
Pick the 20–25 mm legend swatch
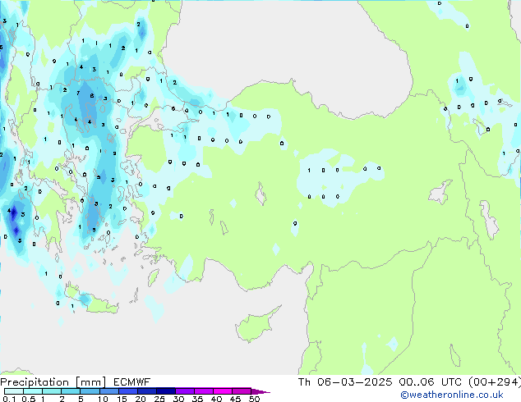click(146, 391)
